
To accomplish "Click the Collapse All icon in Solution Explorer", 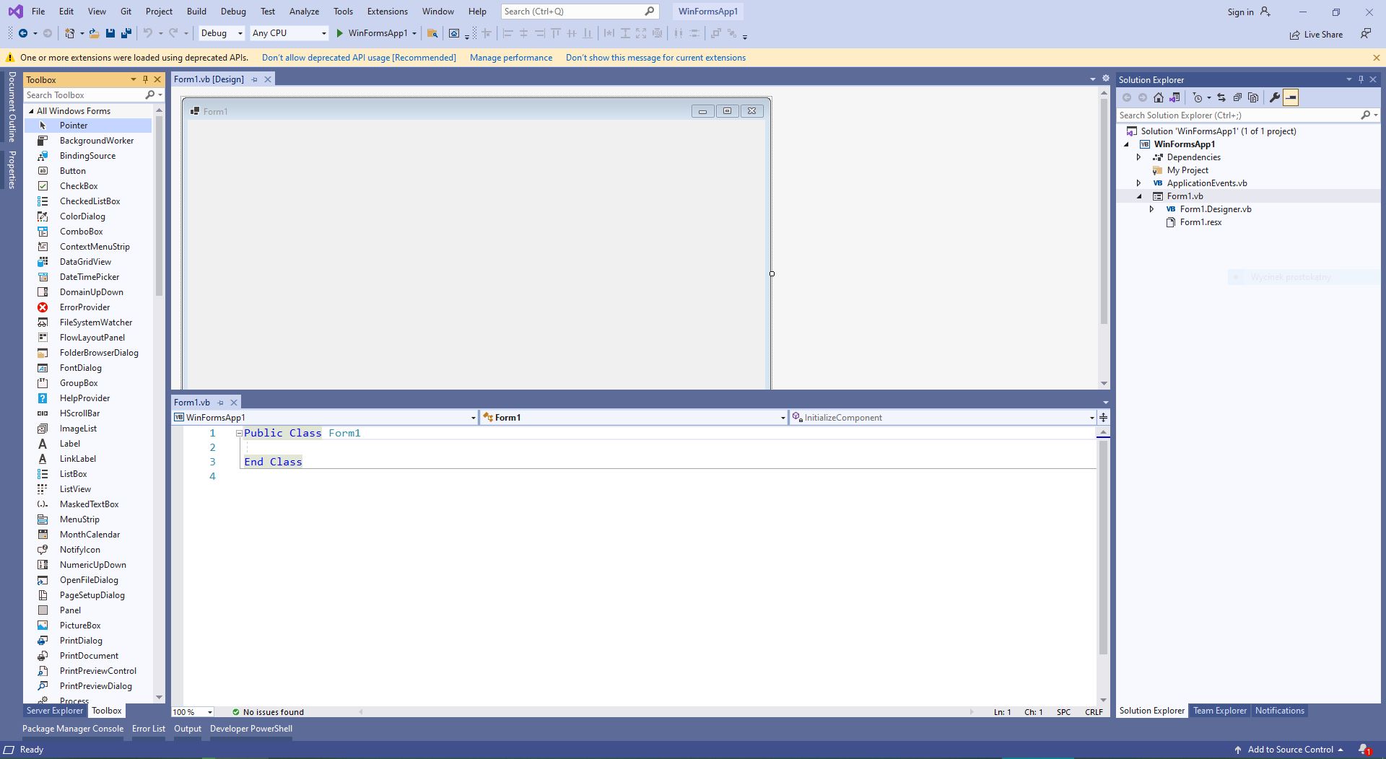I will 1238,97.
